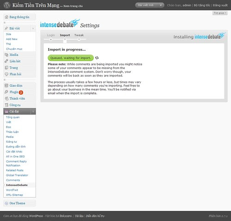This screenshot has width=231, height=221.
Task: Click the Cài đặt settings icon
Action: click(x=6, y=111)
